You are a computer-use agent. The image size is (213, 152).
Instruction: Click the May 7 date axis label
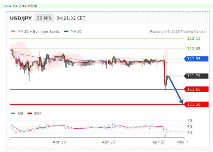182,142
